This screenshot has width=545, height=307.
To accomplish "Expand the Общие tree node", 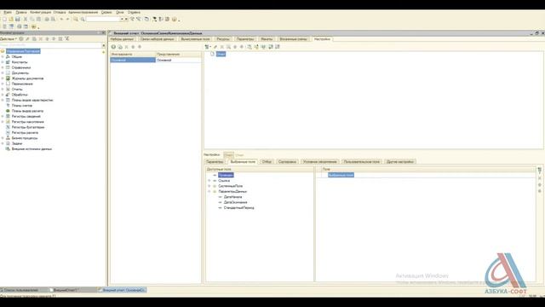I will pos(3,56).
